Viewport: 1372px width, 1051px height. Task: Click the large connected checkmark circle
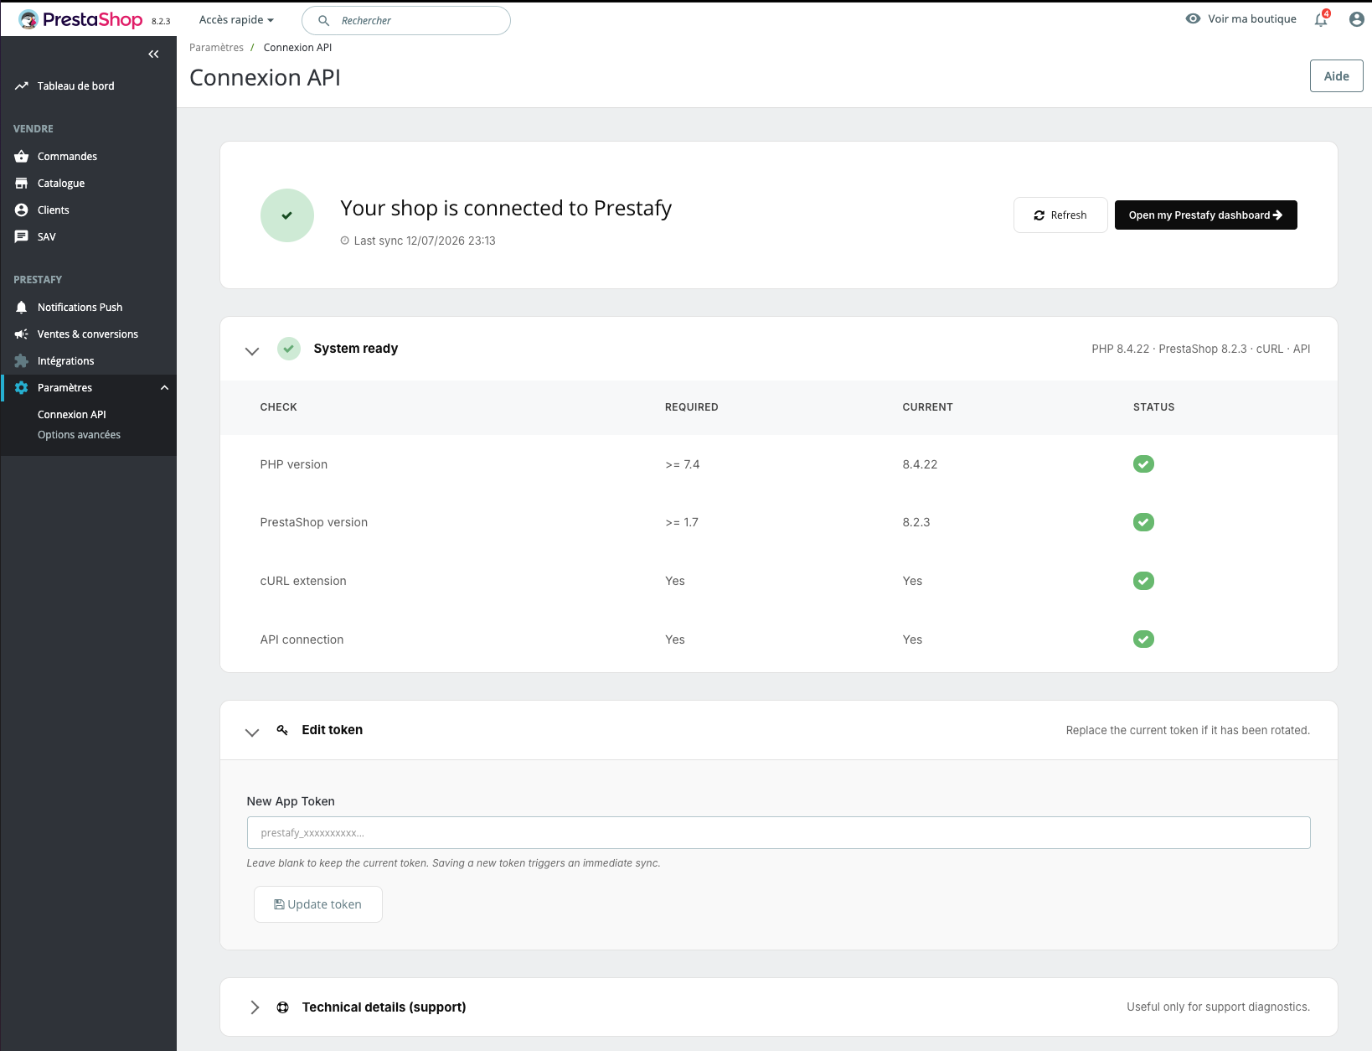point(287,215)
